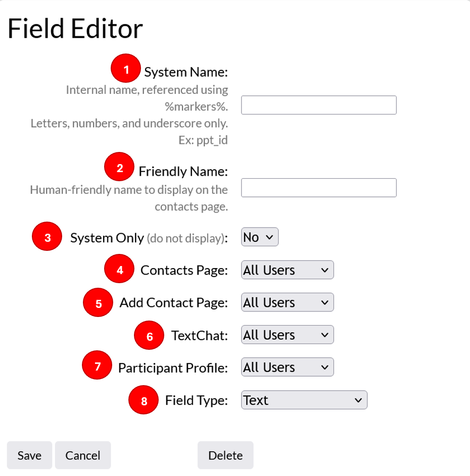Click red marker 2 beside Friendly Name

point(119,167)
